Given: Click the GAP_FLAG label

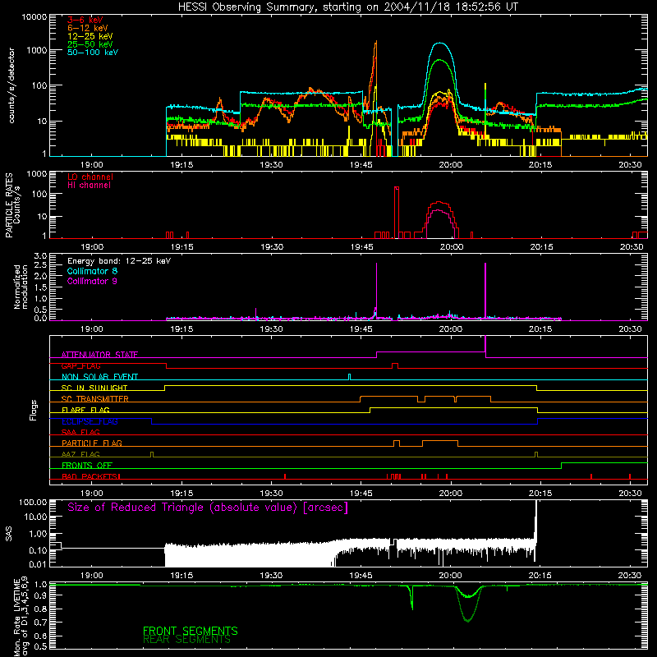Looking at the screenshot, I should pyautogui.click(x=80, y=365).
